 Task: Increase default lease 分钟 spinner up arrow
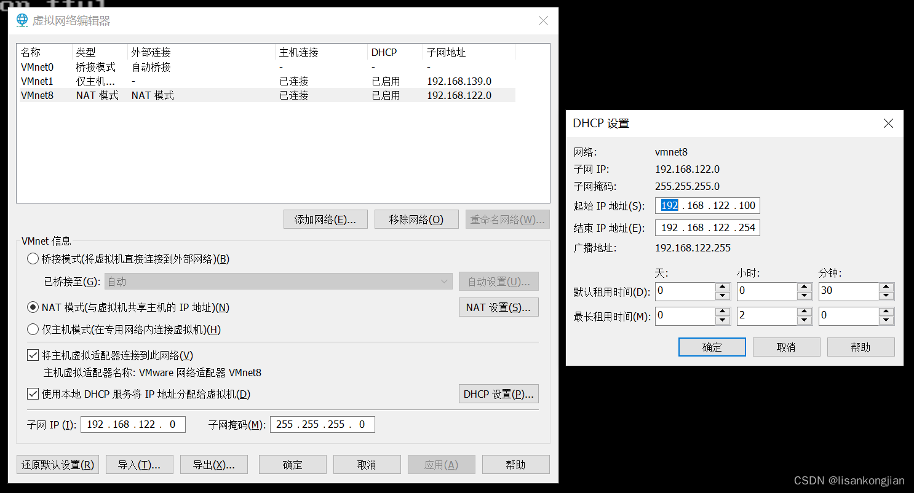click(886, 287)
